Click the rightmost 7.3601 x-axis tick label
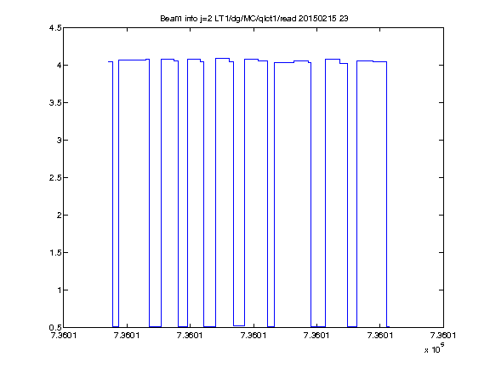Screen dimensions: 490x368 (x=443, y=336)
